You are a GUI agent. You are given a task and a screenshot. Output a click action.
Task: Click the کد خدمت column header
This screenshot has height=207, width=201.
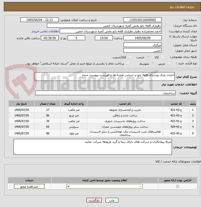tap(176, 104)
